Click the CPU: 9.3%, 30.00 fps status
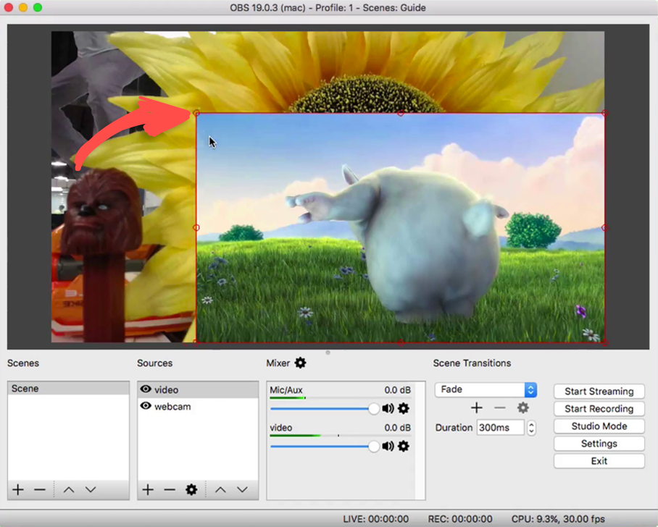The width and height of the screenshot is (658, 527). click(x=558, y=519)
